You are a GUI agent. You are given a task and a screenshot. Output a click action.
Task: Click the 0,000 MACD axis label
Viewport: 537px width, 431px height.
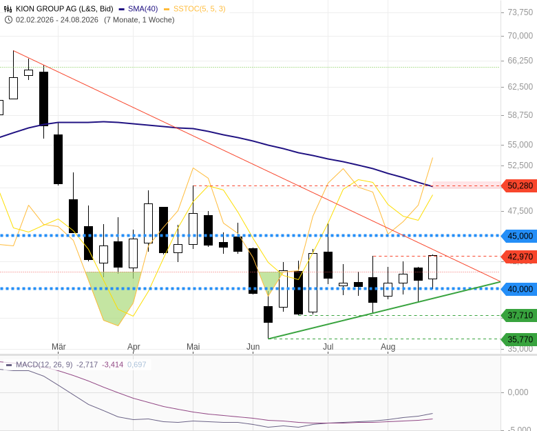tap(518, 392)
